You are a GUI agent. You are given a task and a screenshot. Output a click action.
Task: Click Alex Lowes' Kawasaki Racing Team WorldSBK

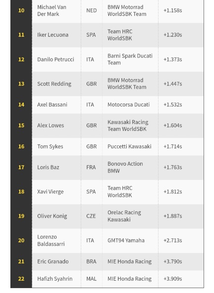pos(128,125)
